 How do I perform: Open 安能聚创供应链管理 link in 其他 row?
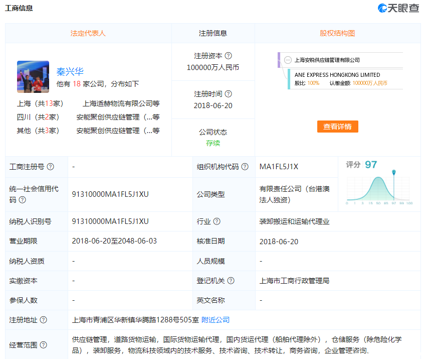tap(118, 131)
